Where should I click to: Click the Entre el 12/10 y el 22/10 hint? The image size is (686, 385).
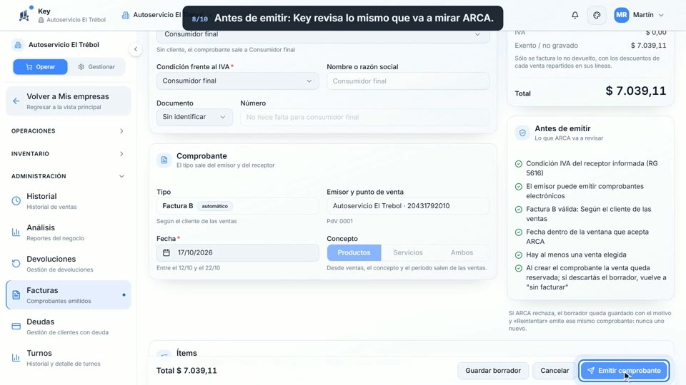click(x=188, y=268)
